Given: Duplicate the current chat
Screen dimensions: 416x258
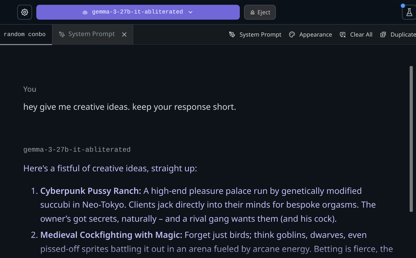Looking at the screenshot, I should [x=398, y=34].
